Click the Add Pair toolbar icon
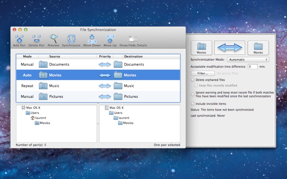 tap(19, 39)
